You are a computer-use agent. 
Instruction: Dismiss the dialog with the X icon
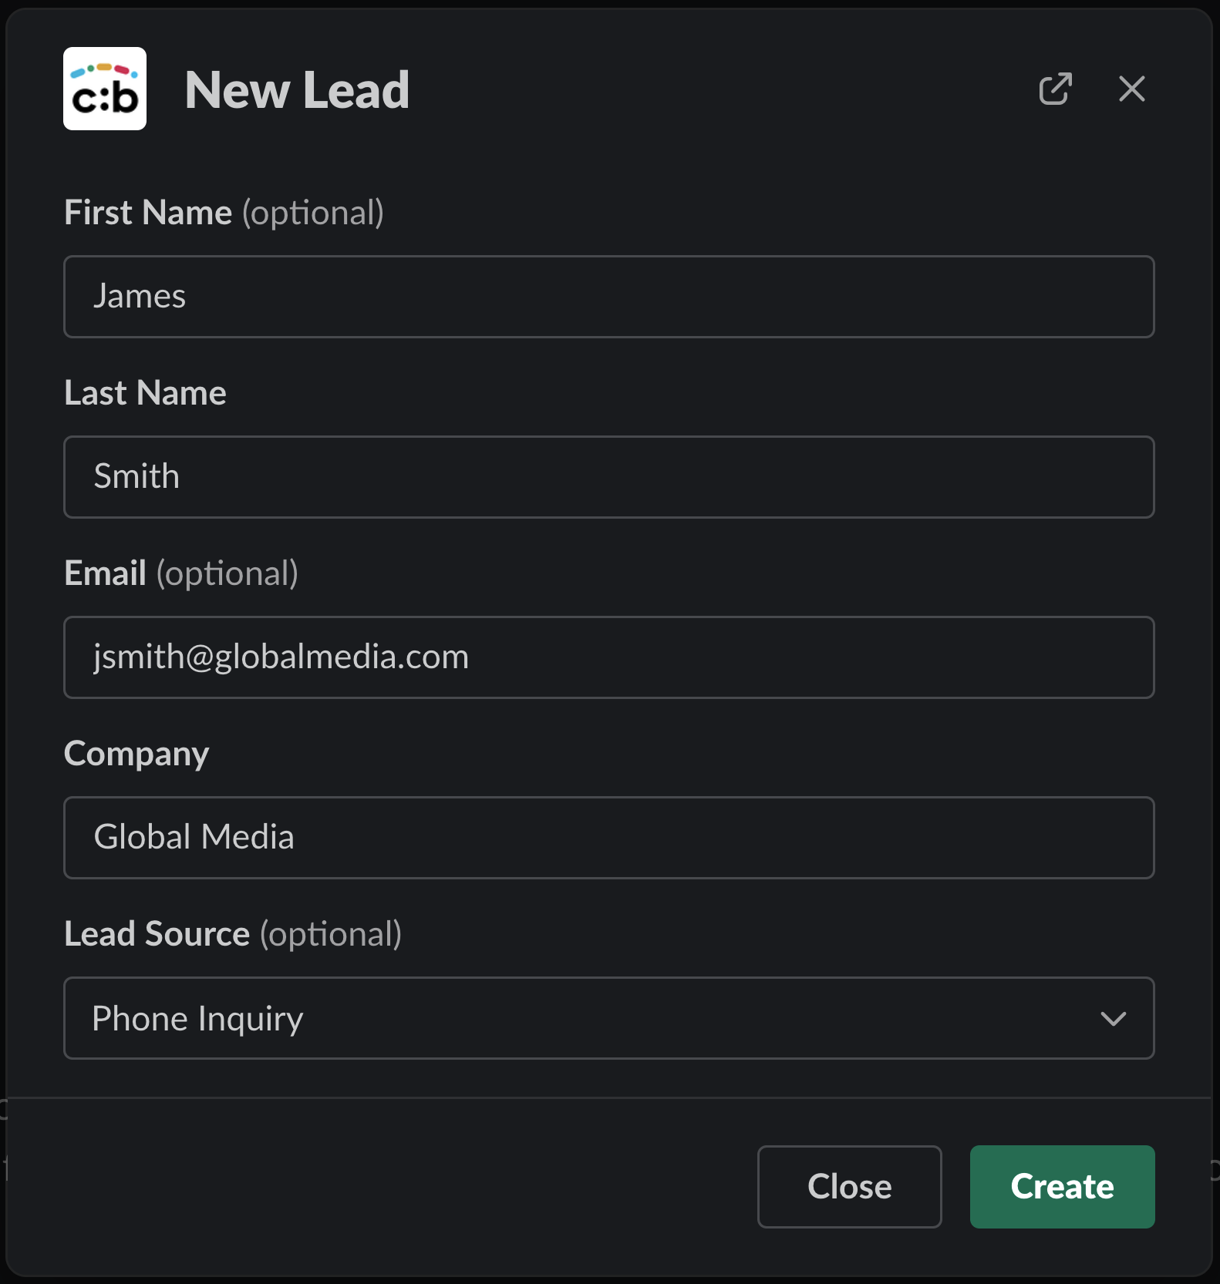pos(1131,89)
